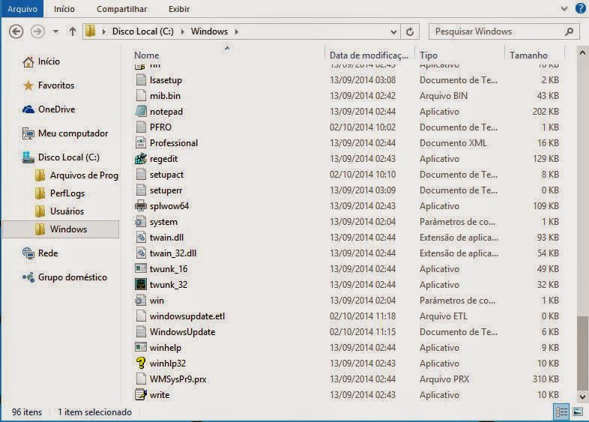Select the setuperr file name
The image size is (589, 422).
[x=166, y=190]
